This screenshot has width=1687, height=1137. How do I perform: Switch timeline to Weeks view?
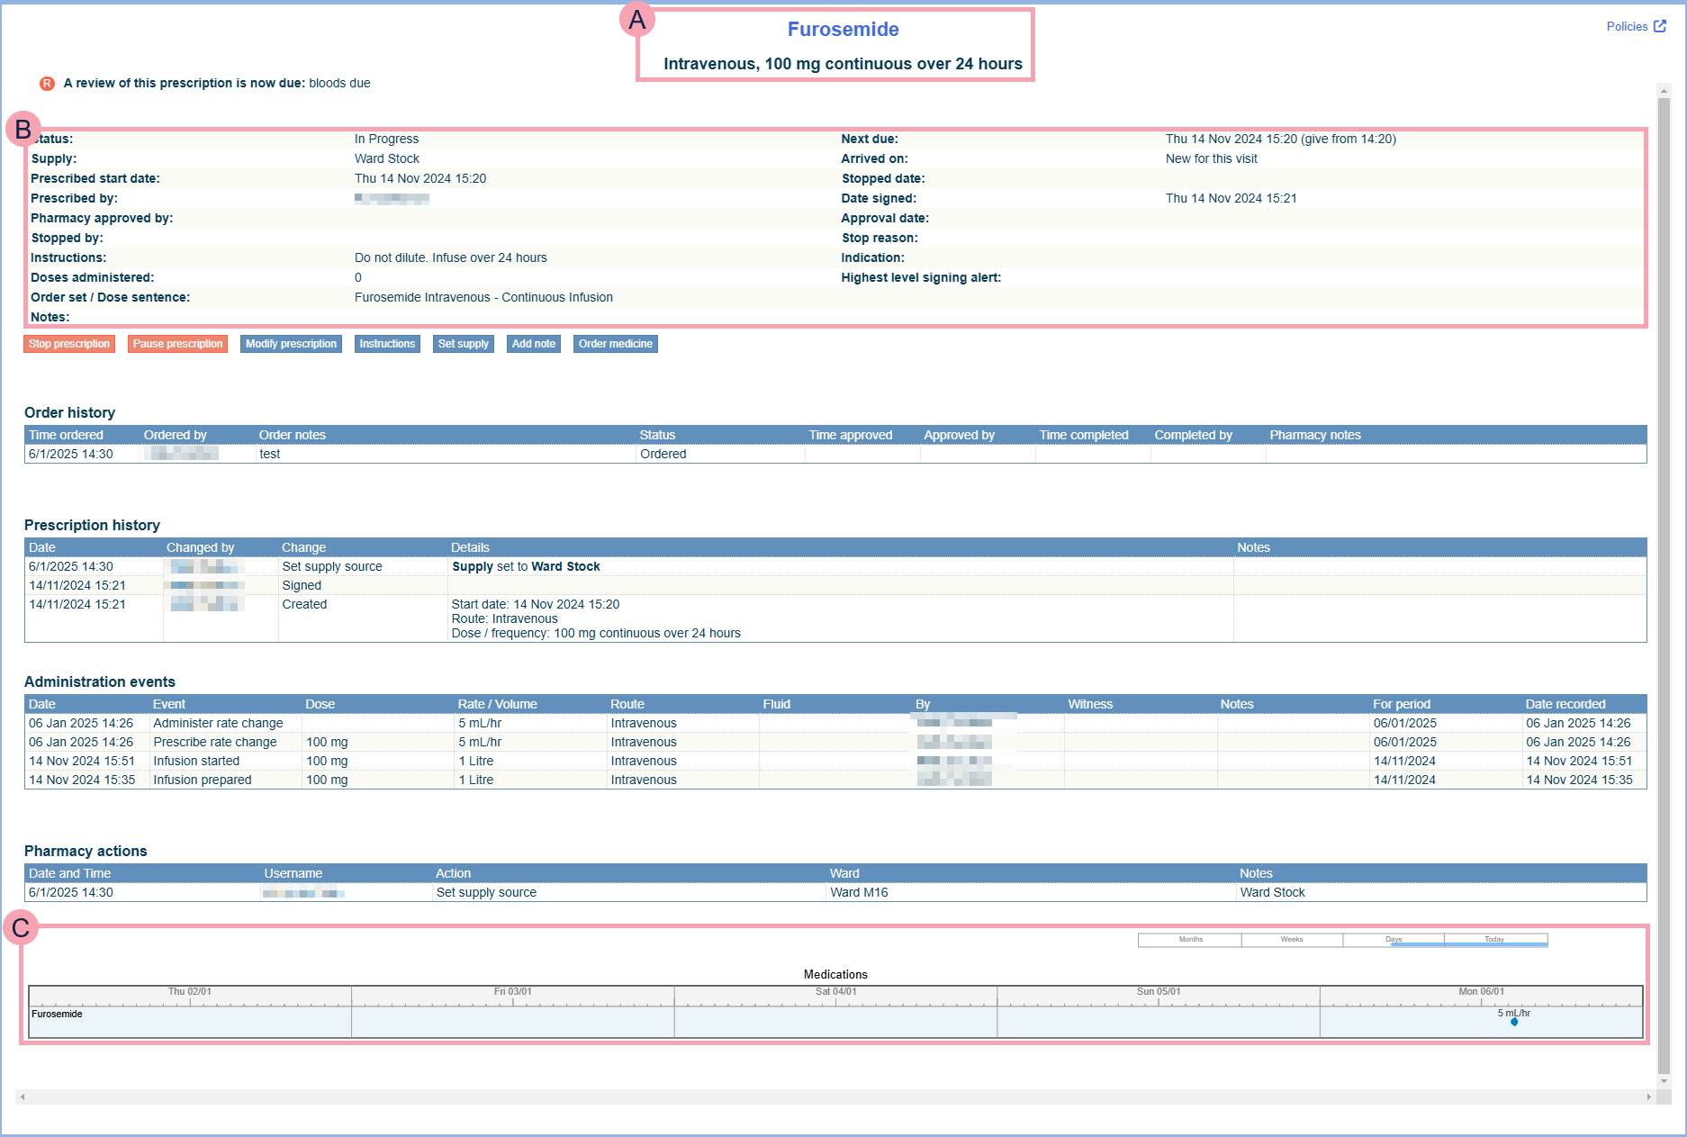coord(1292,940)
